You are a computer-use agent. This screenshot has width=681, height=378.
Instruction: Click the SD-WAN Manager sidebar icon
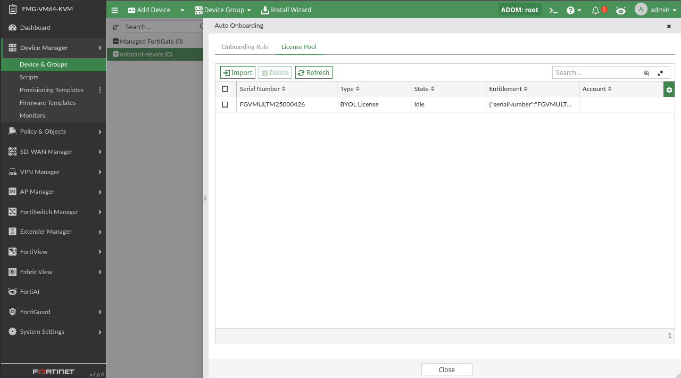pyautogui.click(x=12, y=152)
